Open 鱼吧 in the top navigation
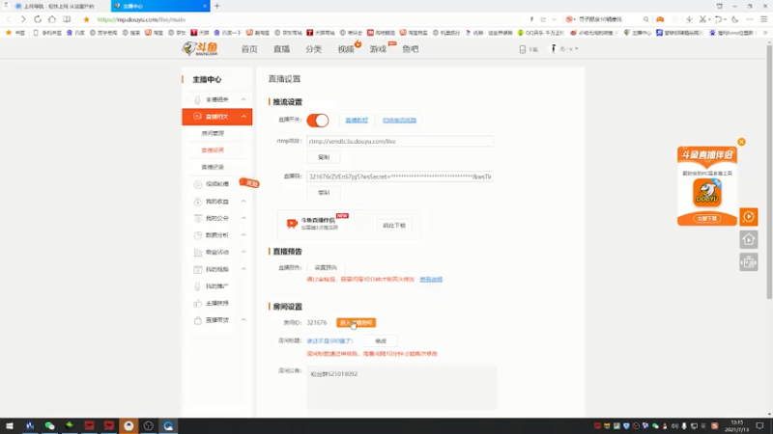This screenshot has height=434, width=773. [x=410, y=49]
